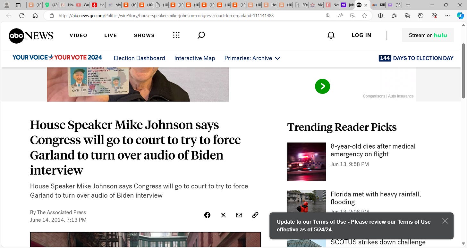Open the Favorites list
467x248 pixels.
394,15
